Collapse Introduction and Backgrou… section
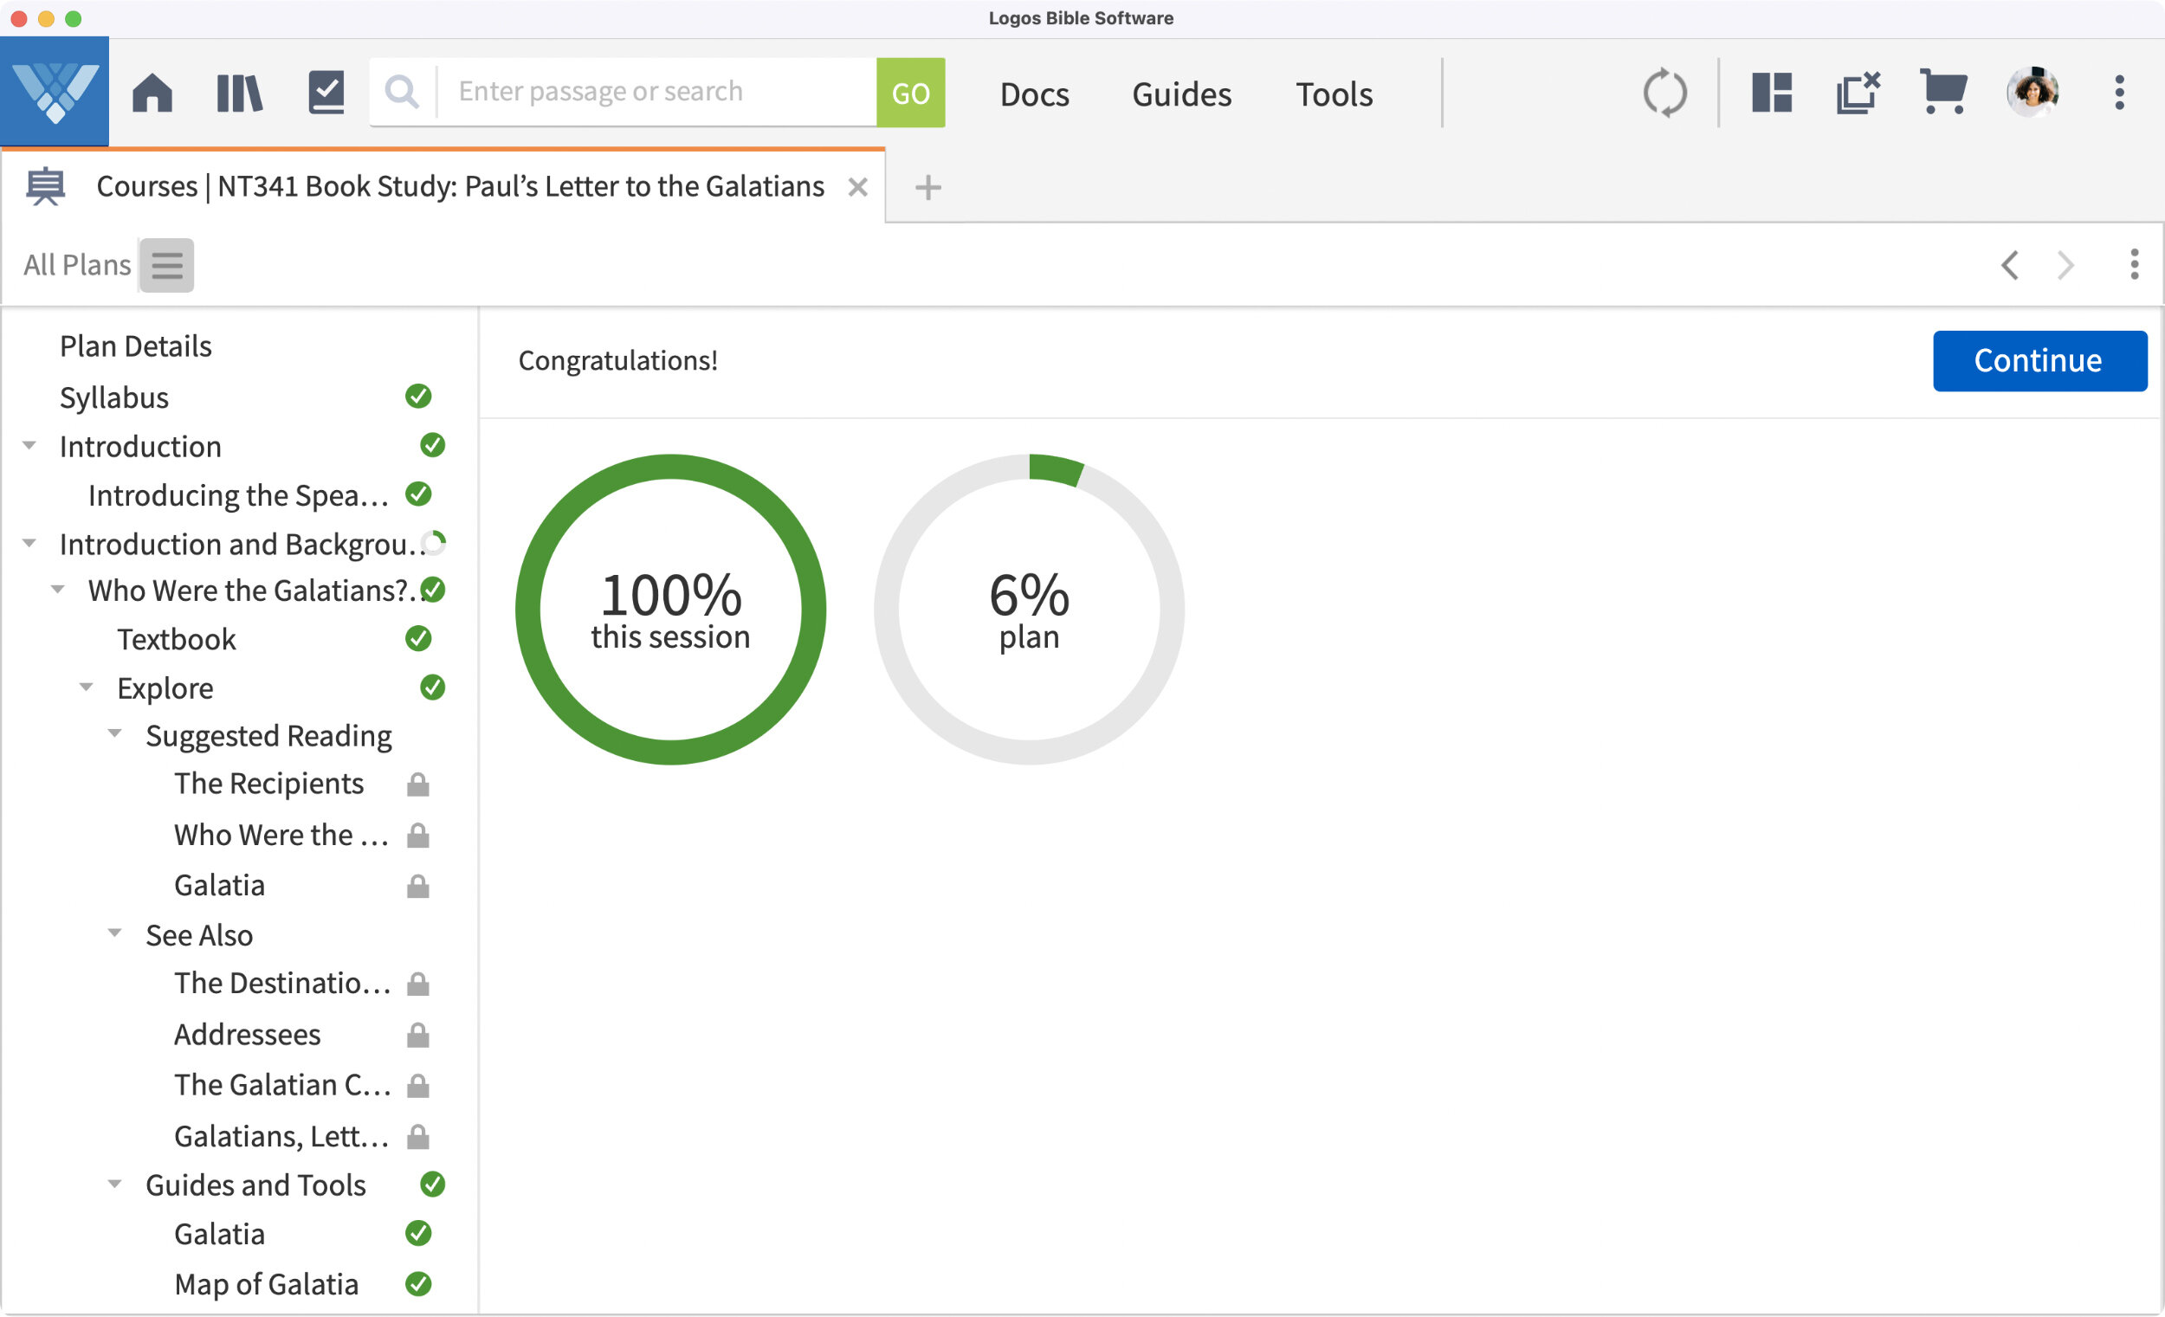 coord(29,543)
